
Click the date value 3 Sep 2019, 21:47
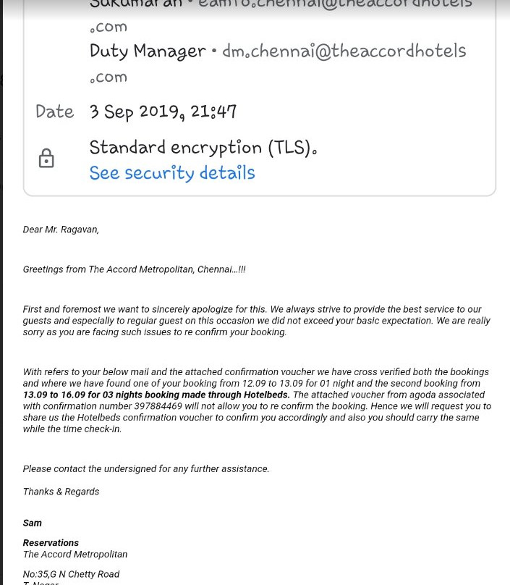[x=163, y=111]
